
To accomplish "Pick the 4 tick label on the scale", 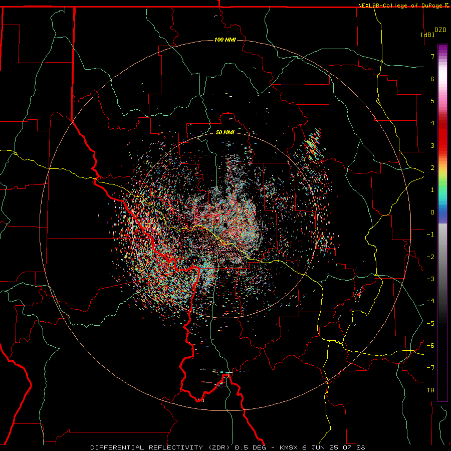I will (x=432, y=123).
